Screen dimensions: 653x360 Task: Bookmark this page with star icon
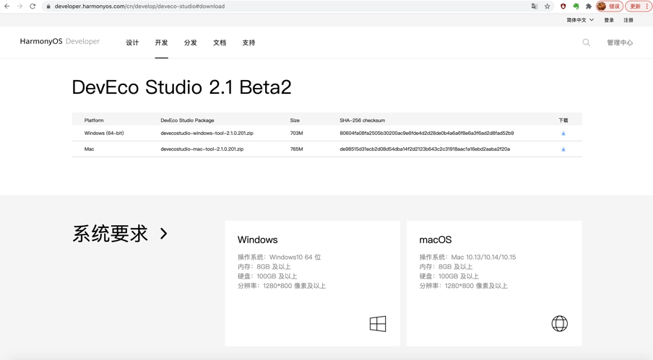point(548,6)
